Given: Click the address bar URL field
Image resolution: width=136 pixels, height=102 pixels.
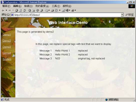Looking at the screenshot, I should coord(66,15).
